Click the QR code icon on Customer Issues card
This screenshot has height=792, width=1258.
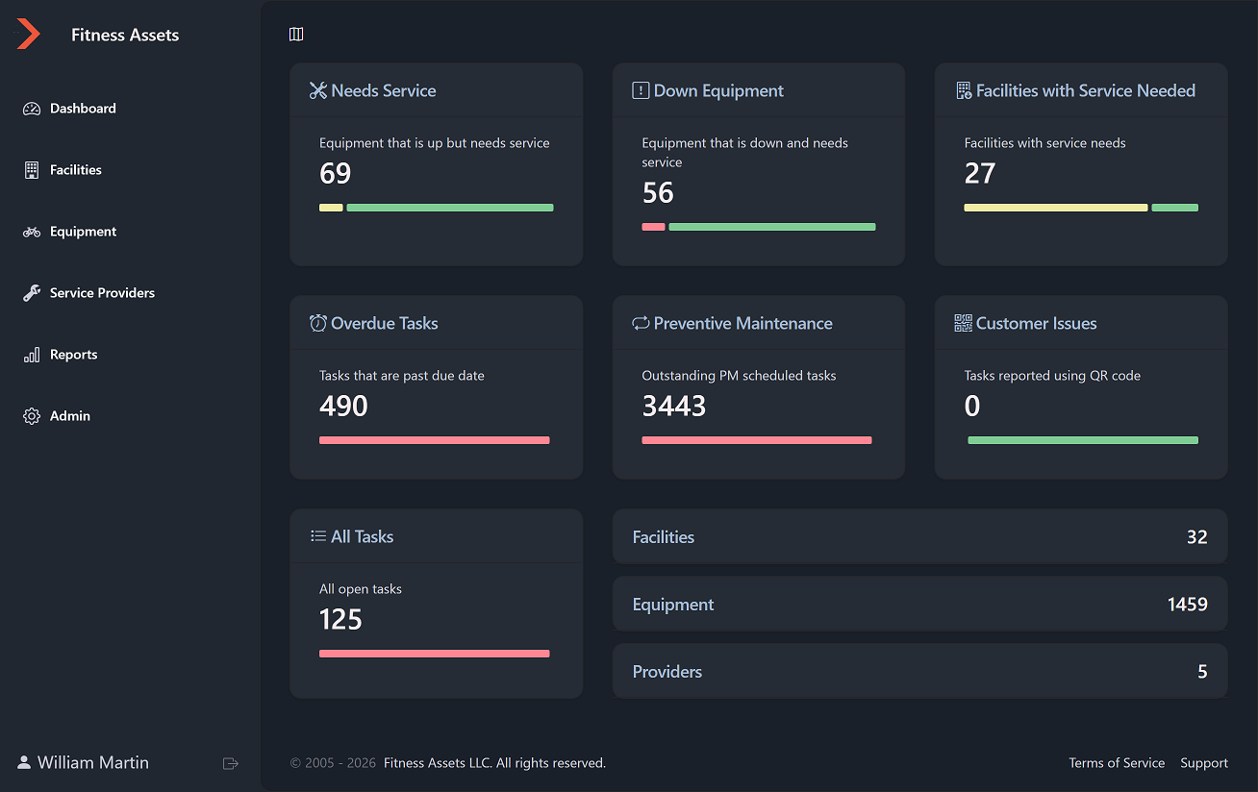(x=962, y=323)
